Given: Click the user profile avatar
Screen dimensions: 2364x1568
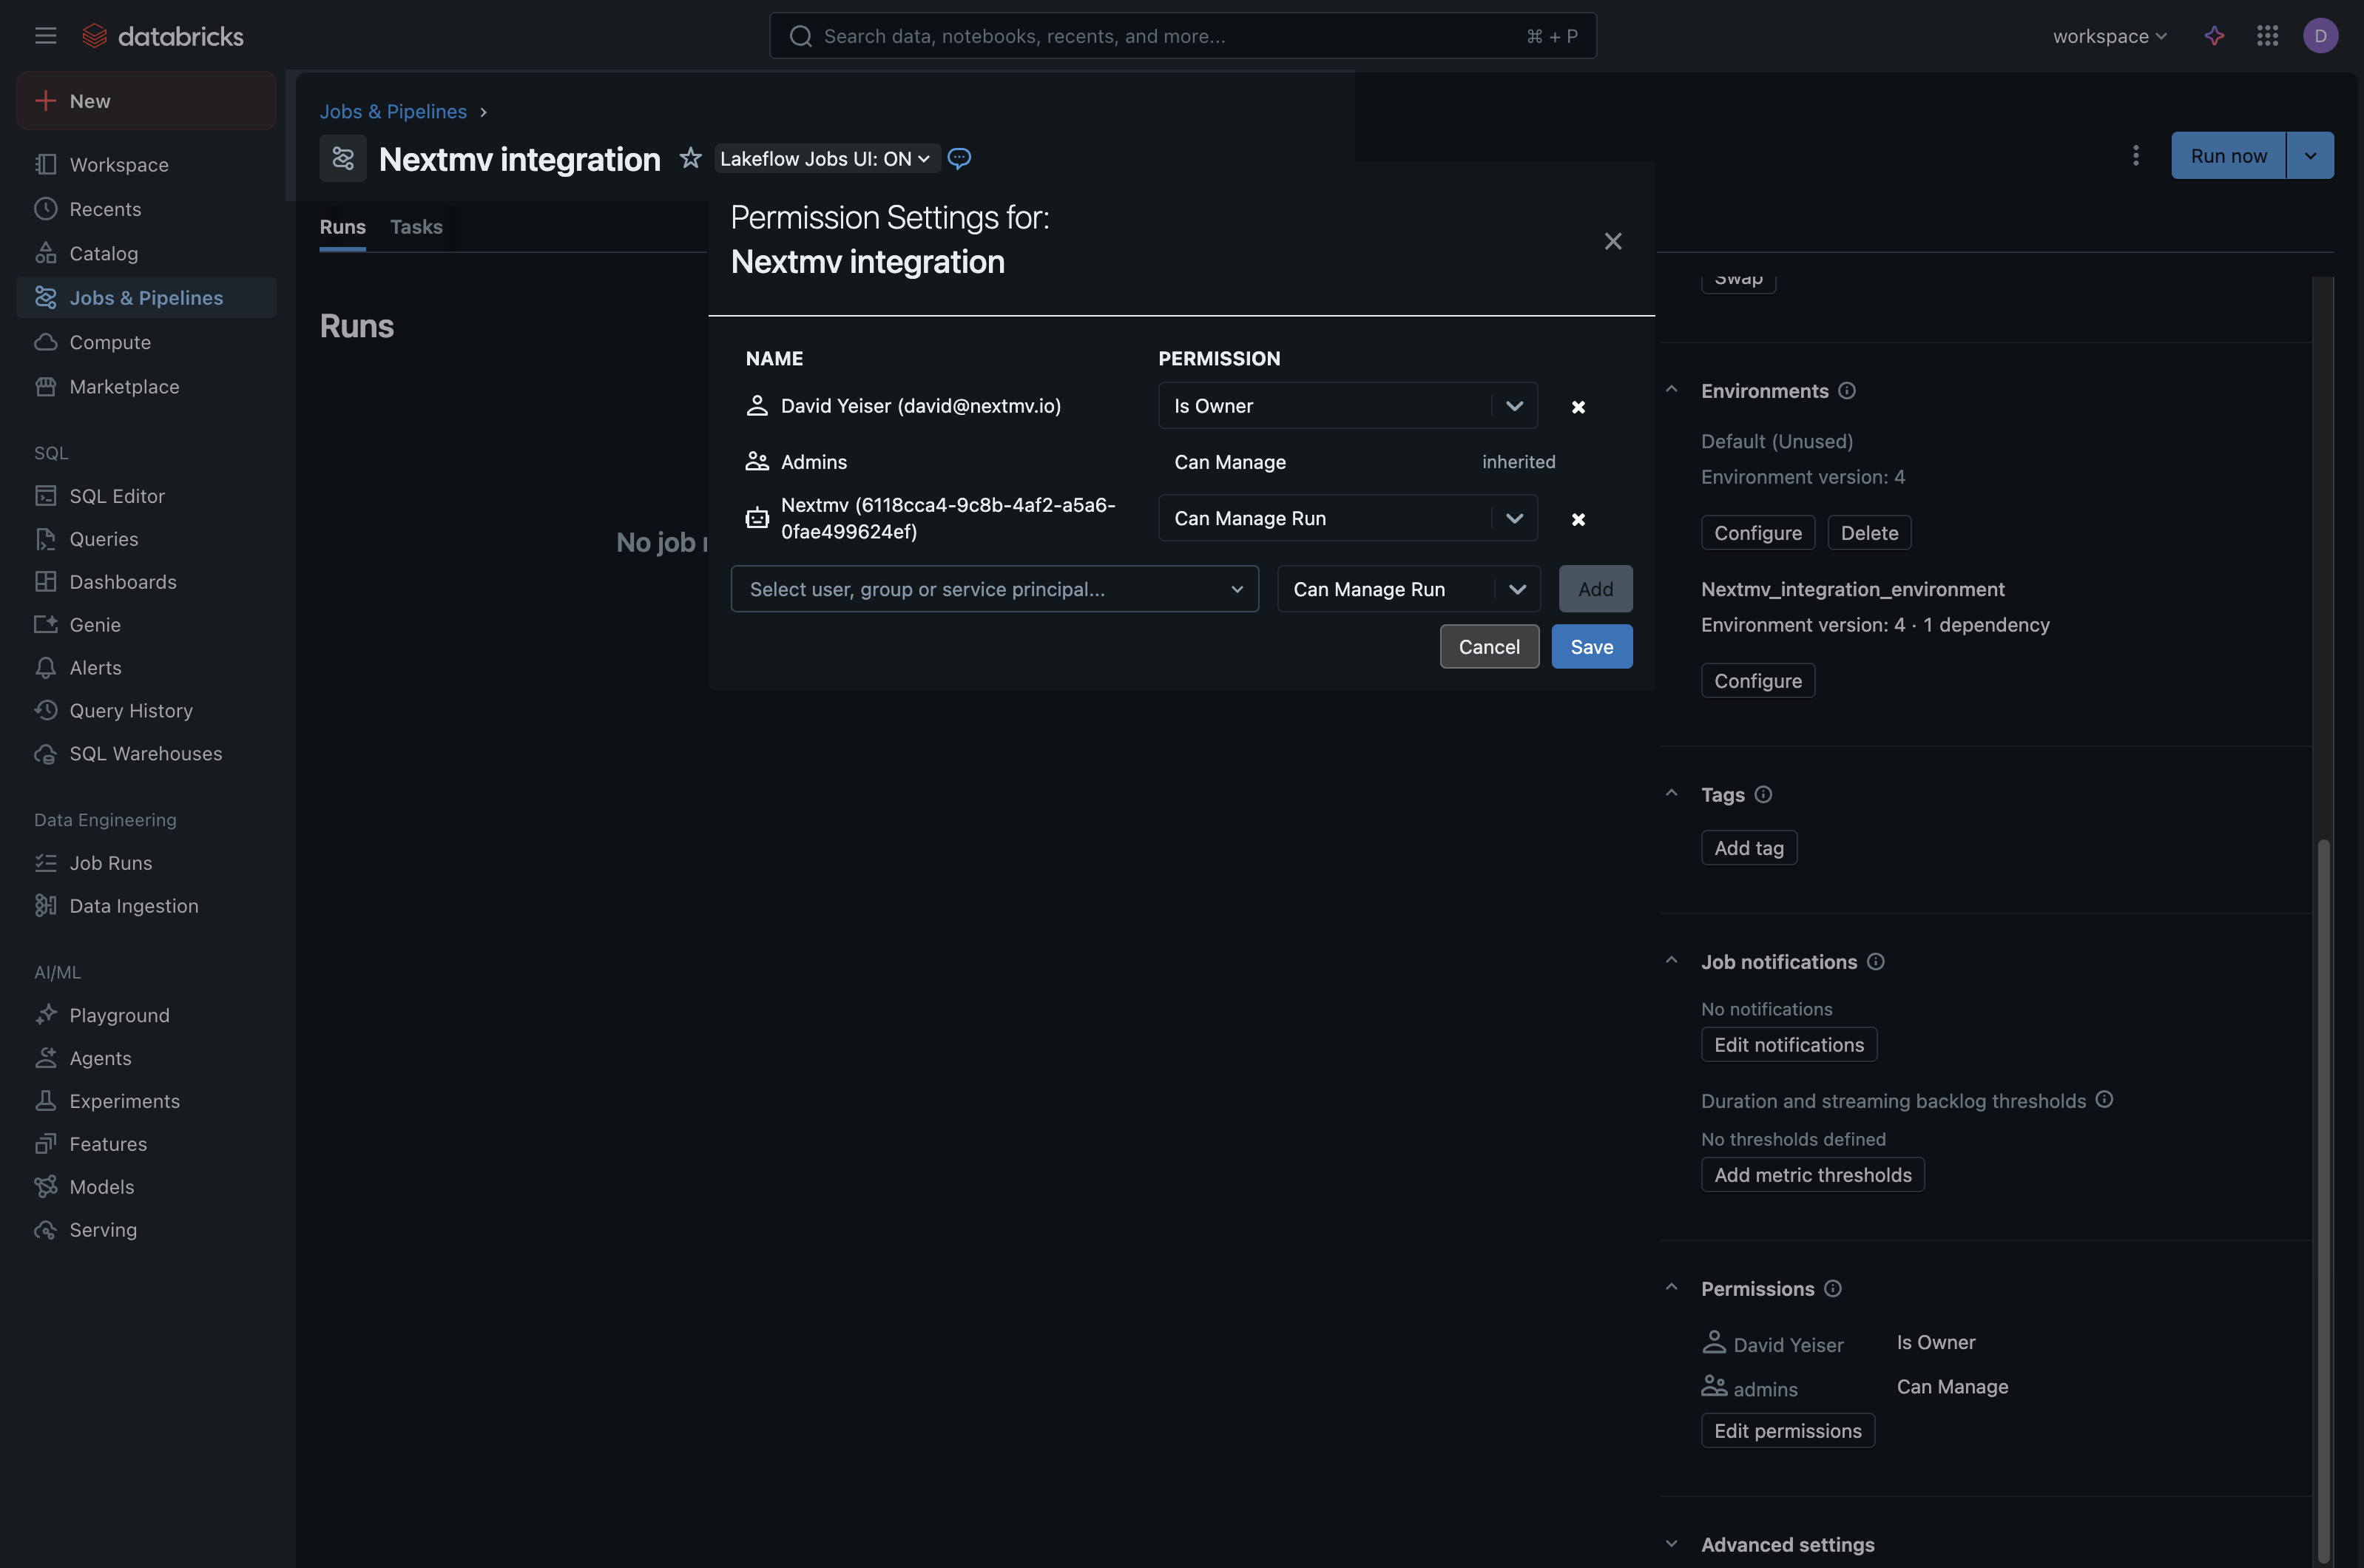Looking at the screenshot, I should coord(2320,35).
